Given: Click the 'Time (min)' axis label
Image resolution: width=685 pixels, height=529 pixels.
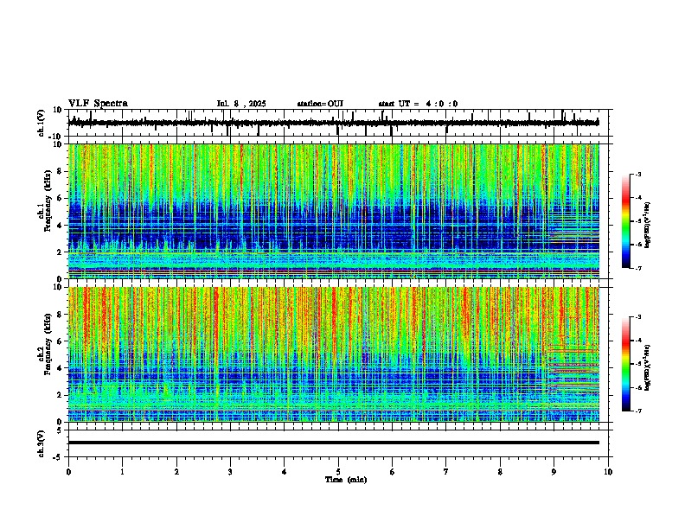Looking at the screenshot, I should click(x=346, y=480).
